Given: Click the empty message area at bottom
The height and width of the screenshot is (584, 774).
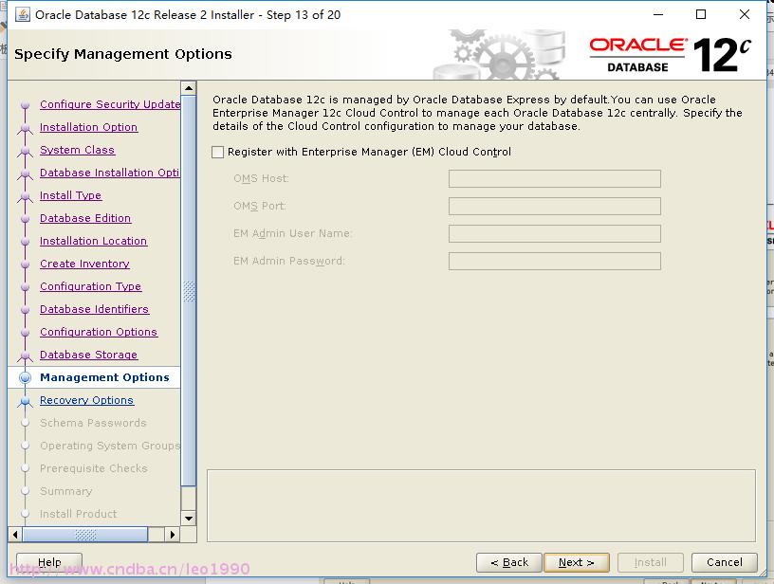Looking at the screenshot, I should pos(481,505).
